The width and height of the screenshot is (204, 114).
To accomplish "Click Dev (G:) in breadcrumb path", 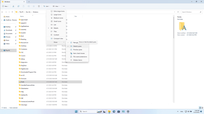I will click(x=28, y=12).
